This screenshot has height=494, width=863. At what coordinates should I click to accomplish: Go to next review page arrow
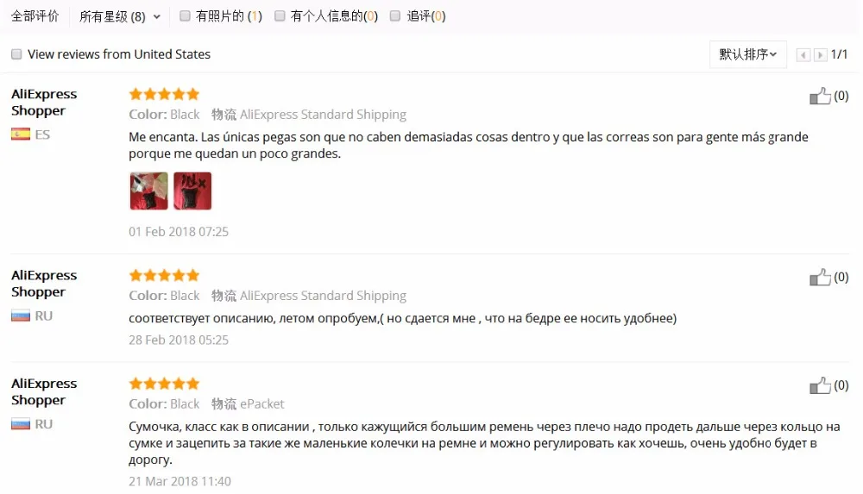click(x=820, y=55)
